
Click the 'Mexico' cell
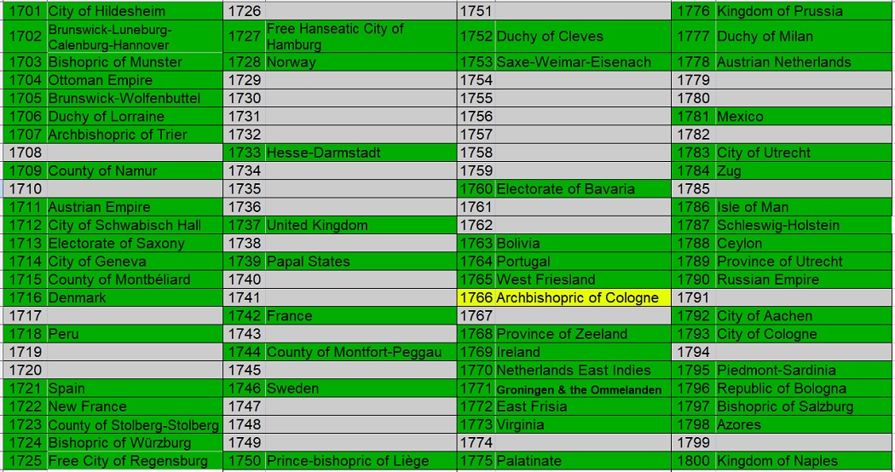(804, 117)
